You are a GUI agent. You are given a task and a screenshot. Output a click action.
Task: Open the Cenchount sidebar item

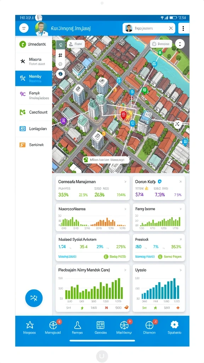34,112
